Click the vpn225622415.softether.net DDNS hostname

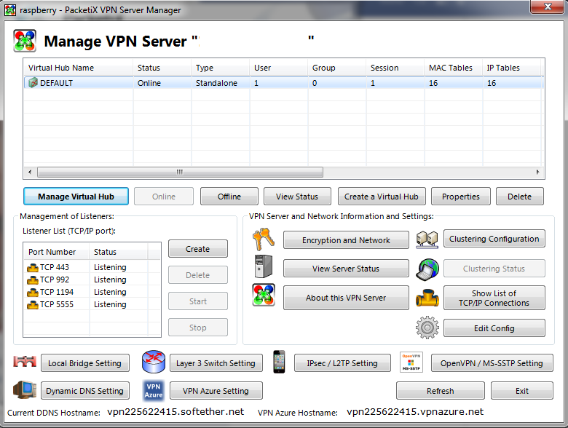coord(175,412)
